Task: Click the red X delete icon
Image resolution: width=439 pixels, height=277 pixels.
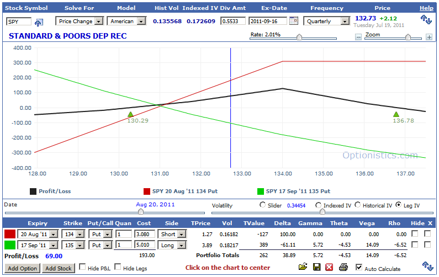Action: coord(329,267)
